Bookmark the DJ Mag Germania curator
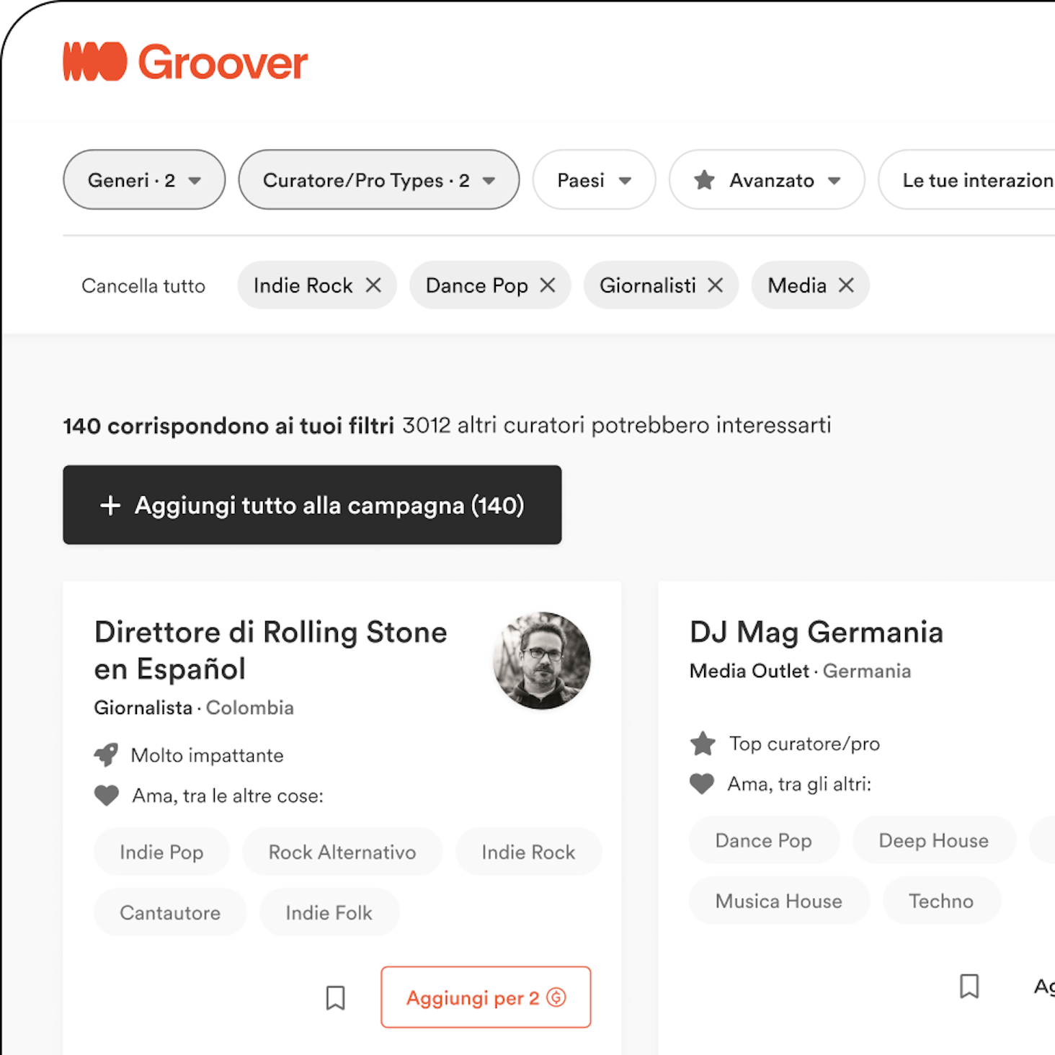 pos(970,986)
